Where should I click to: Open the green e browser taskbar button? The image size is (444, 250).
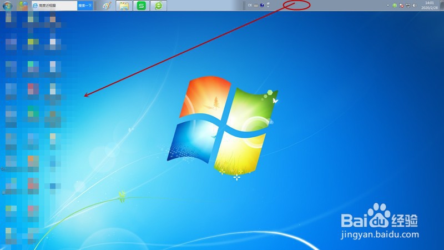pos(158,6)
